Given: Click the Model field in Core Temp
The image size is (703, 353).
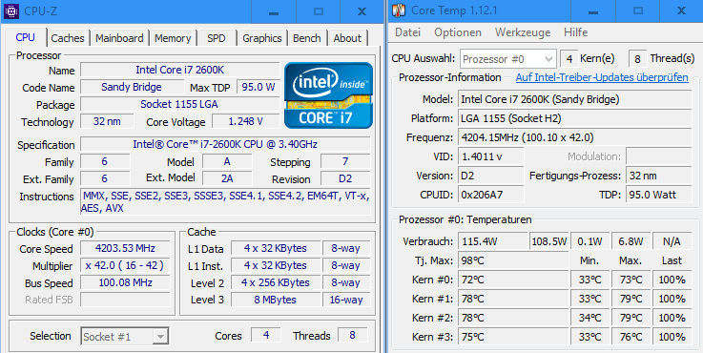Looking at the screenshot, I should (x=575, y=99).
